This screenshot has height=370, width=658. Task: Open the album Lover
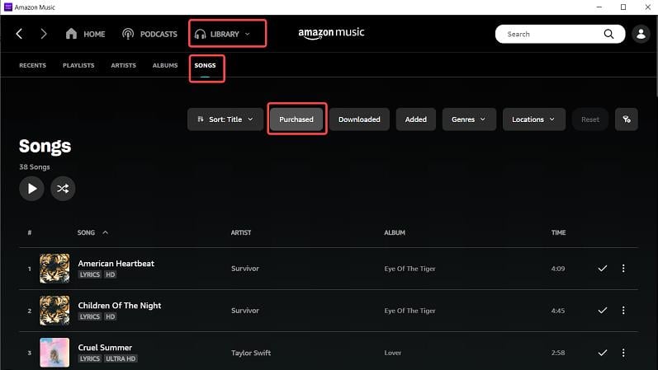pyautogui.click(x=393, y=353)
